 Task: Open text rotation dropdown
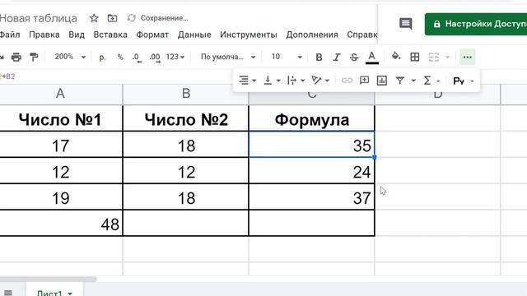pyautogui.click(x=320, y=81)
